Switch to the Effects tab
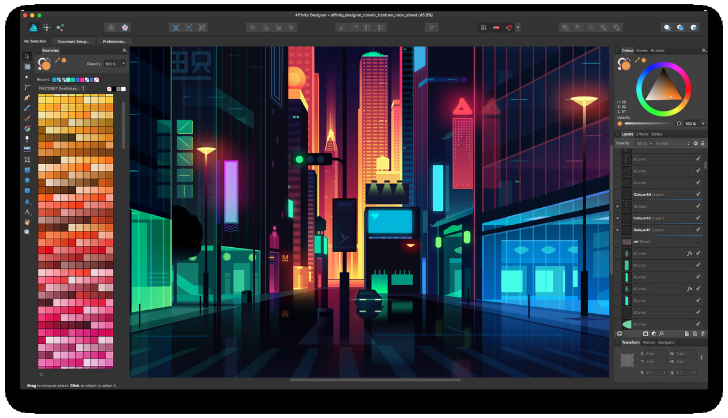The height and width of the screenshot is (418, 728). pos(642,134)
